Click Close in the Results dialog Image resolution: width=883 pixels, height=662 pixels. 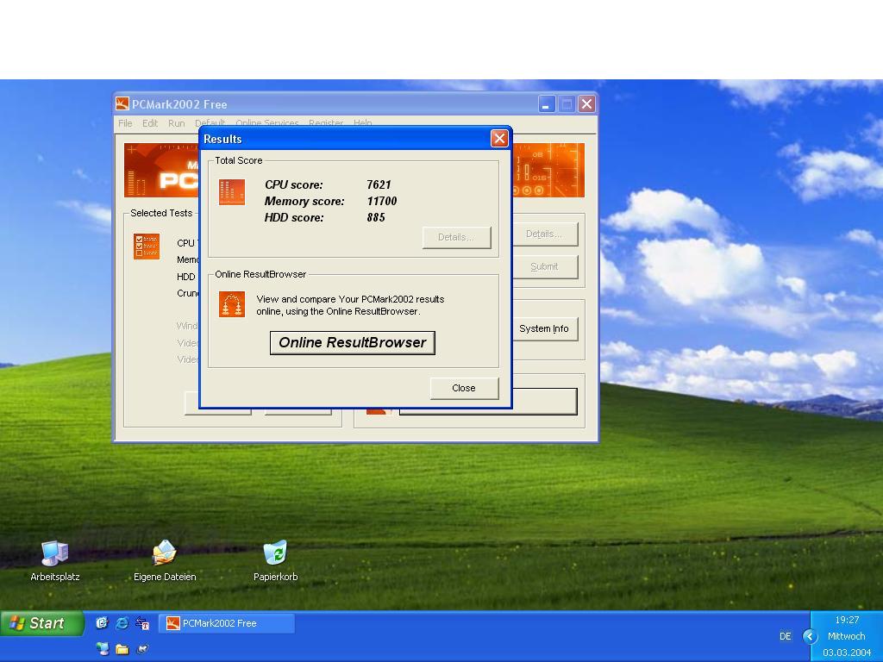[464, 388]
